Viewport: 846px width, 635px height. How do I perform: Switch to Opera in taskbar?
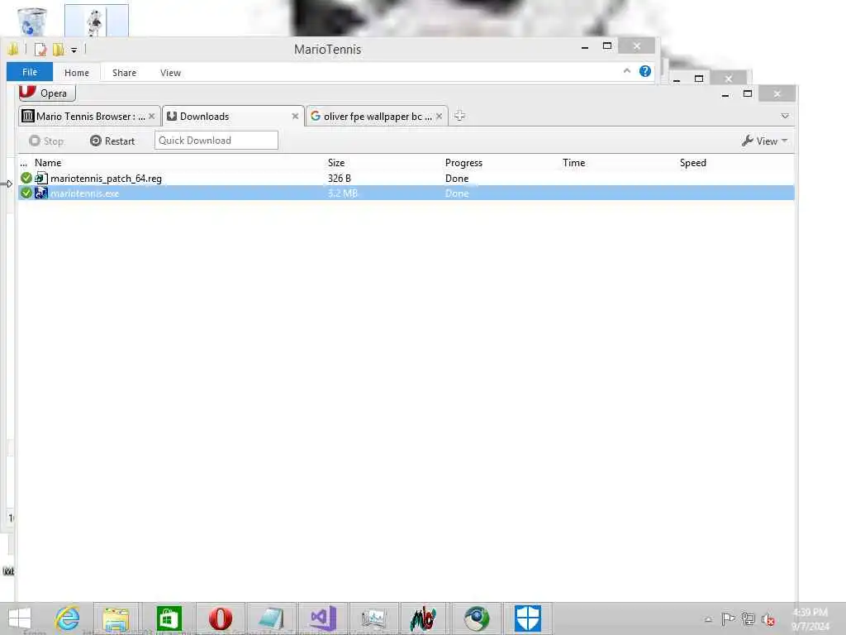click(x=220, y=618)
